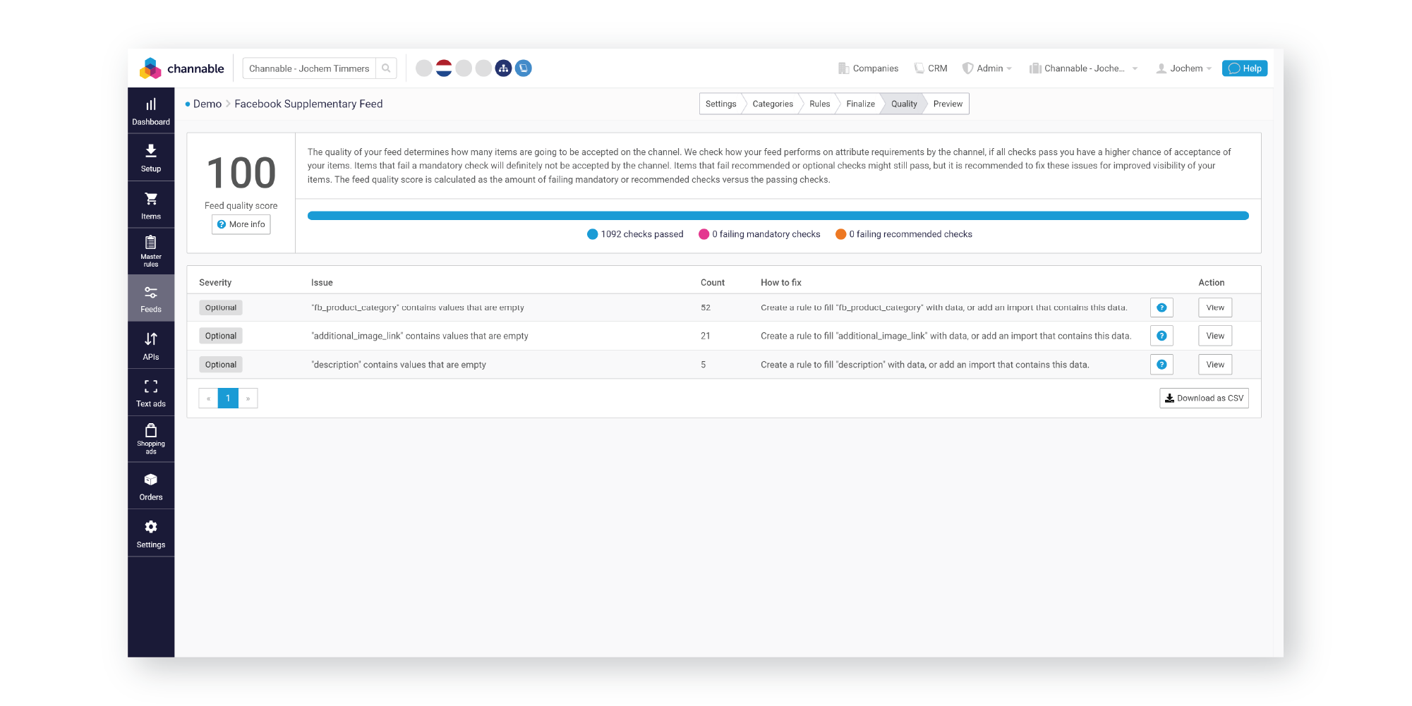The height and width of the screenshot is (706, 1412).
Task: Click the Text ads sidebar icon
Action: coord(150,392)
